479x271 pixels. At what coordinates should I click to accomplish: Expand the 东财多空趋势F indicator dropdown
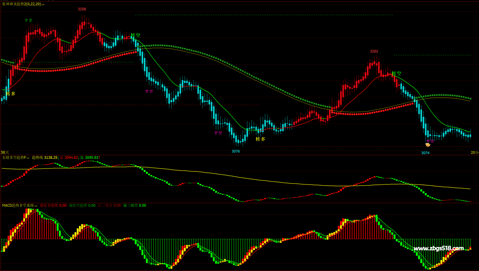[28, 158]
